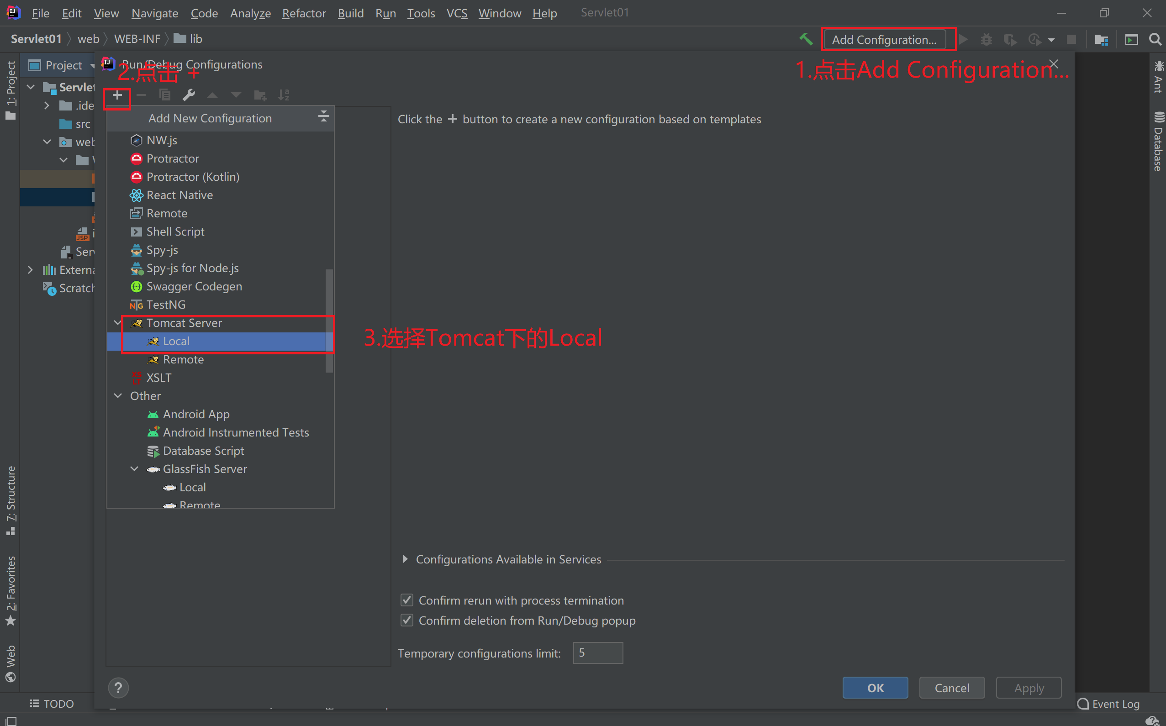Viewport: 1166px width, 726px height.
Task: Open the Database tool window
Action: tap(1158, 142)
